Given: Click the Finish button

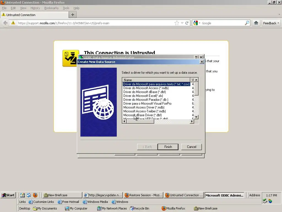Looking at the screenshot, I should 168,147.
